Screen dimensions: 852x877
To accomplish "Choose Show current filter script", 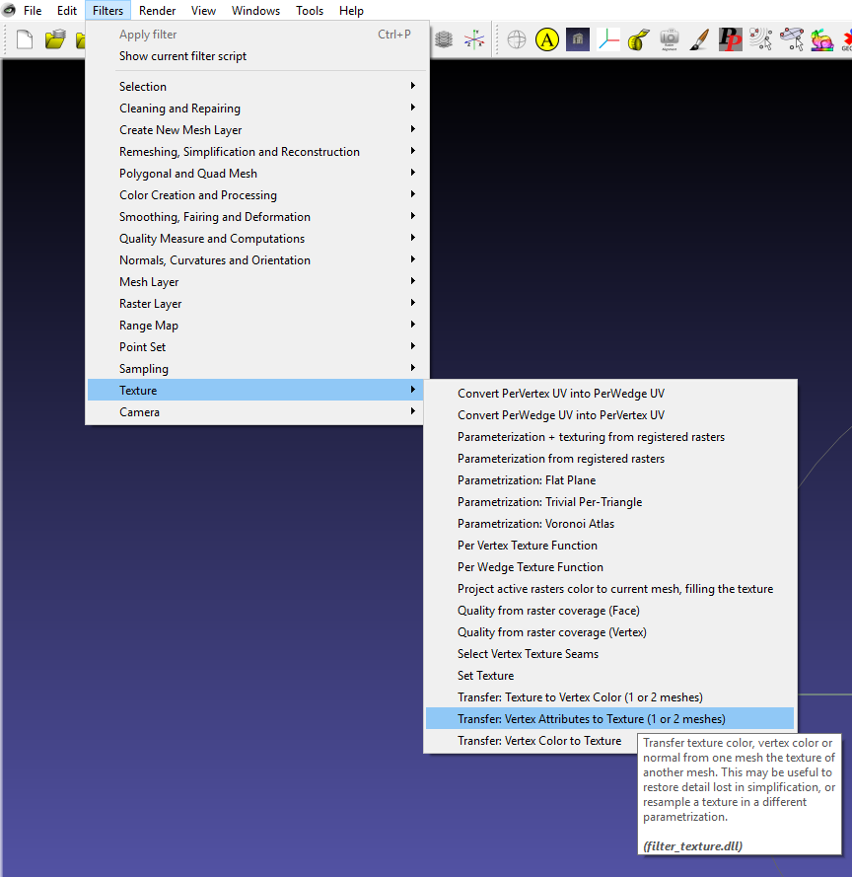I will tap(255, 56).
